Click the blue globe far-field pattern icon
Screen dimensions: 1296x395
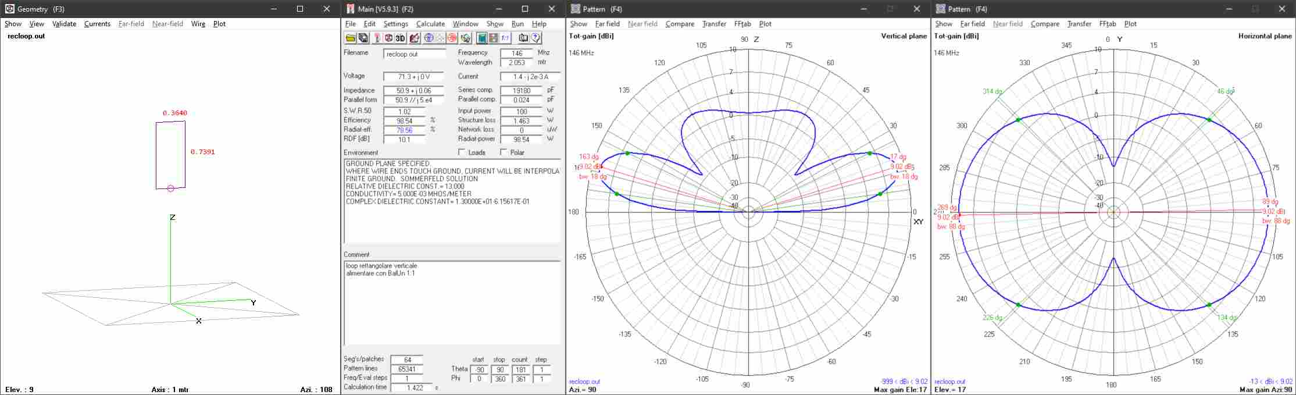pyautogui.click(x=429, y=38)
